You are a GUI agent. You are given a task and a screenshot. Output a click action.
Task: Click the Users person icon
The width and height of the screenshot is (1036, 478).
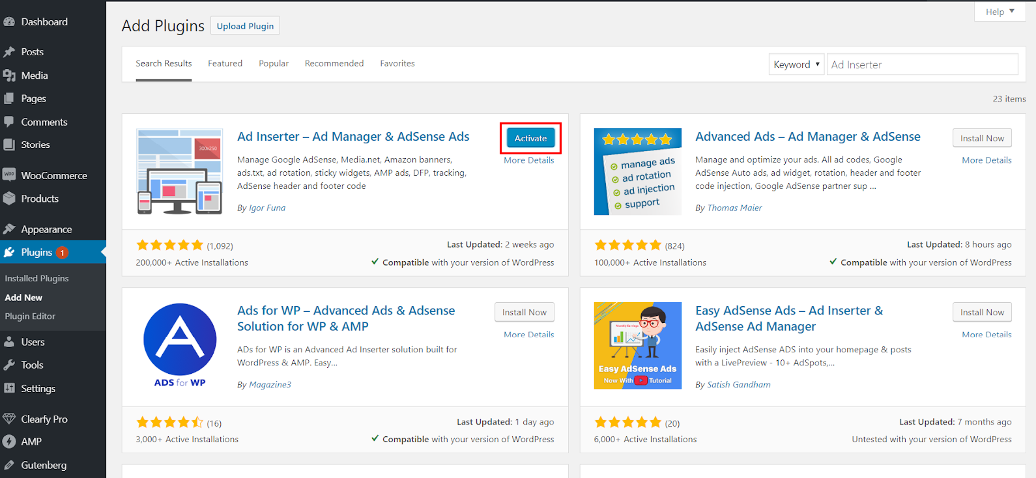click(9, 342)
